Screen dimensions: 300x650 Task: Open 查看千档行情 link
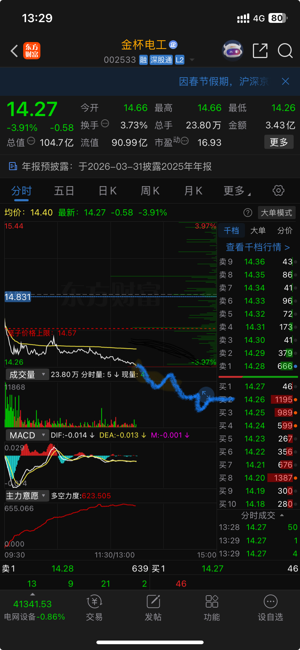tap(258, 247)
